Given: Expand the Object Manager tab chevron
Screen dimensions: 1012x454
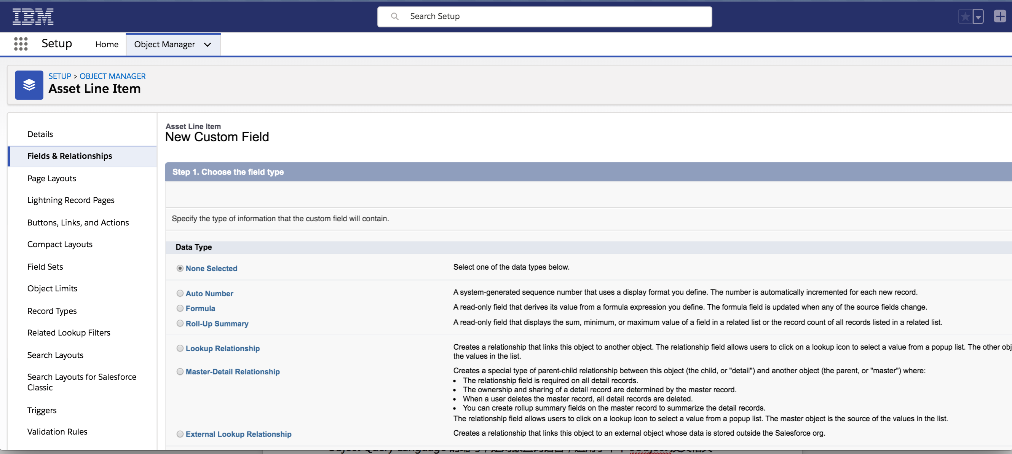Looking at the screenshot, I should [208, 45].
